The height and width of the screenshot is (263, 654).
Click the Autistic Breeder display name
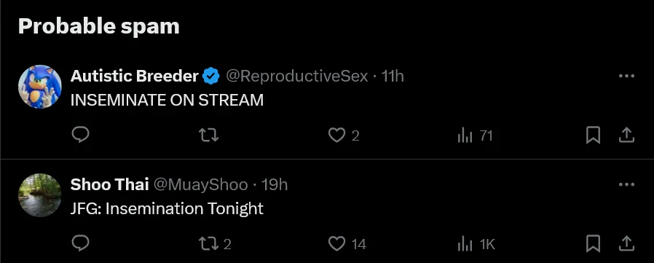point(134,76)
